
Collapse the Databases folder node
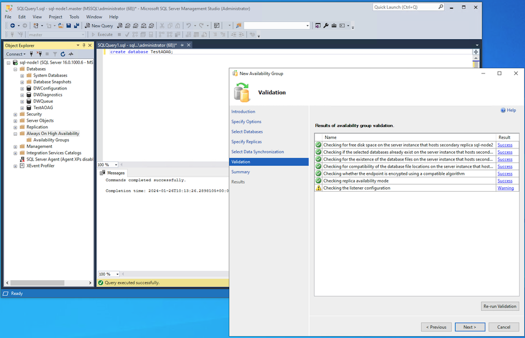[16, 69]
